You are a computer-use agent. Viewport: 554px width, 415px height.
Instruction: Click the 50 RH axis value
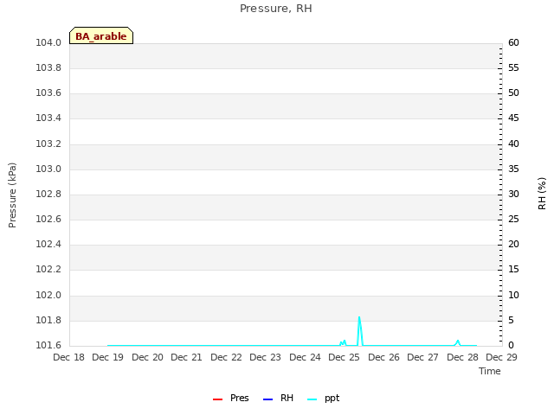click(513, 93)
